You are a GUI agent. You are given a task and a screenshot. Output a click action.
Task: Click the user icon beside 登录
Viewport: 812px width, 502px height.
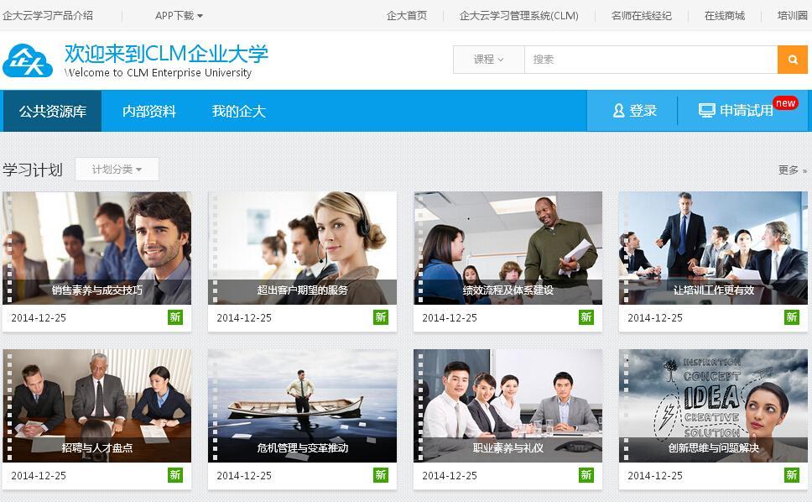tap(618, 111)
